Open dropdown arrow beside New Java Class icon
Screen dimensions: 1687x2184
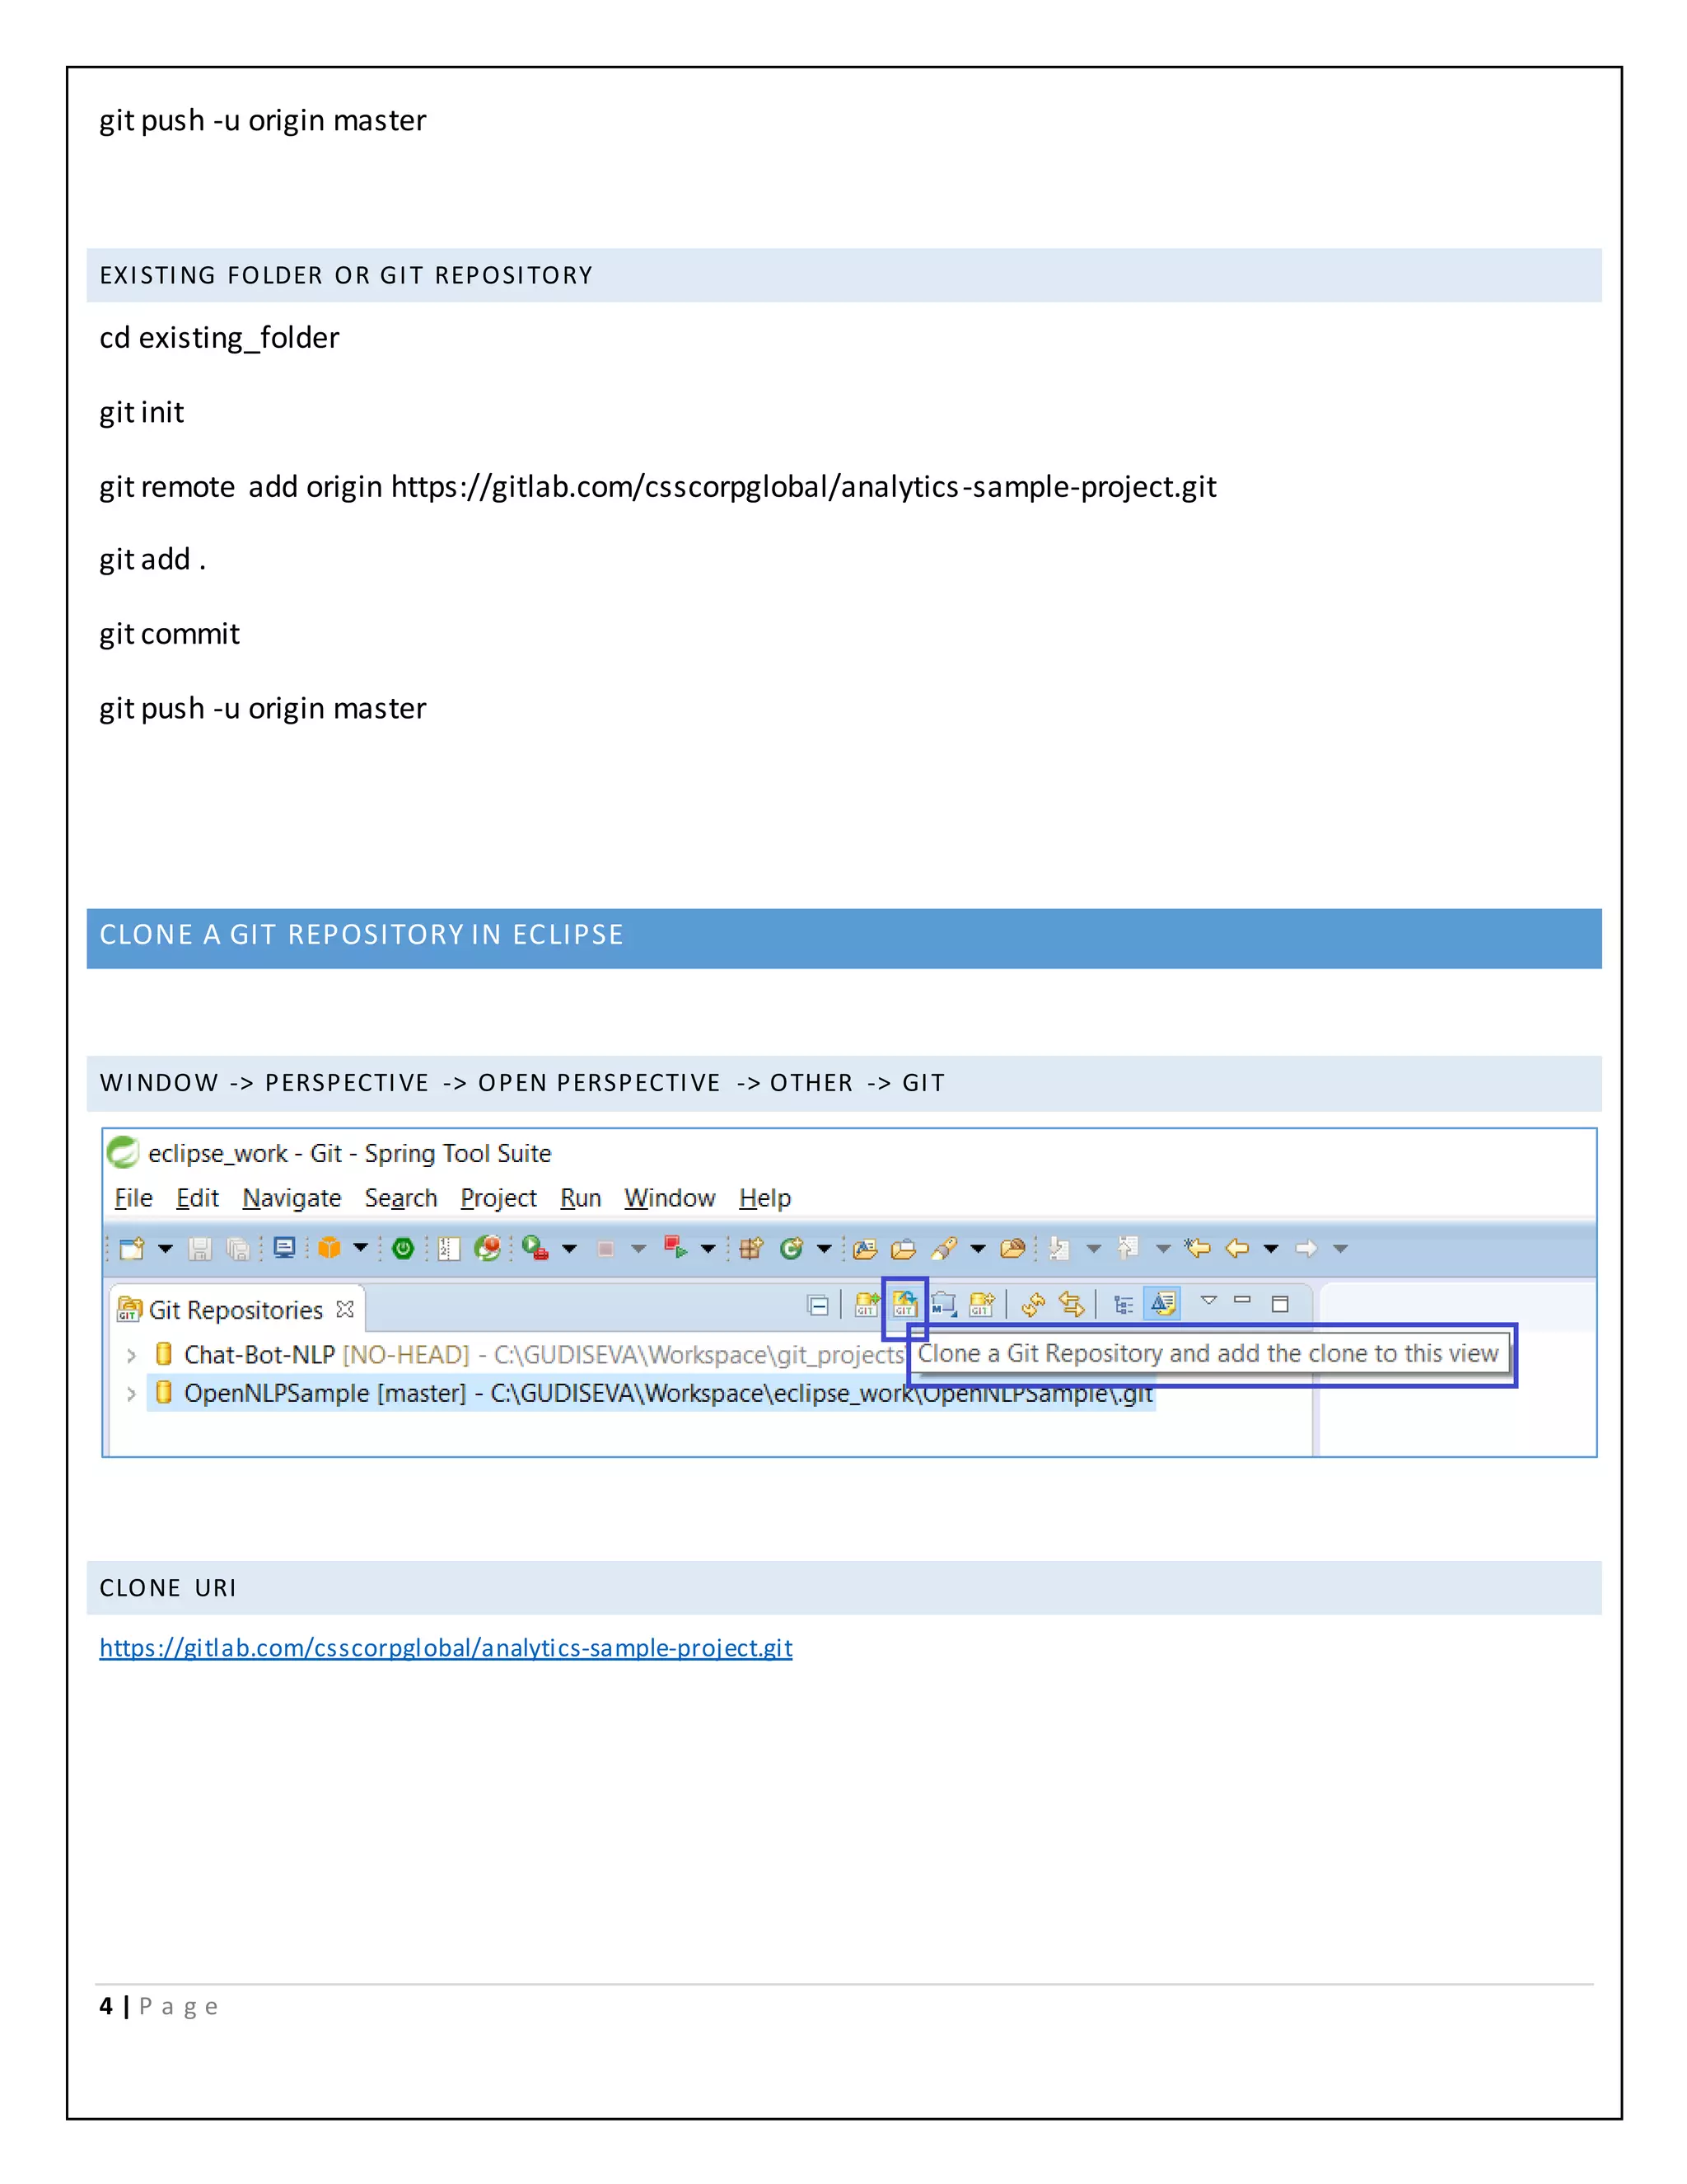[825, 1249]
